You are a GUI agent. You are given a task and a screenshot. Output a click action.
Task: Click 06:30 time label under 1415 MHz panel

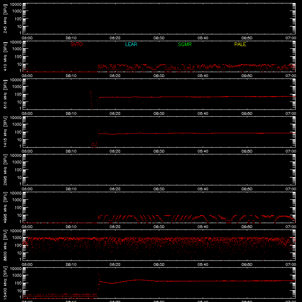[x=159, y=151]
